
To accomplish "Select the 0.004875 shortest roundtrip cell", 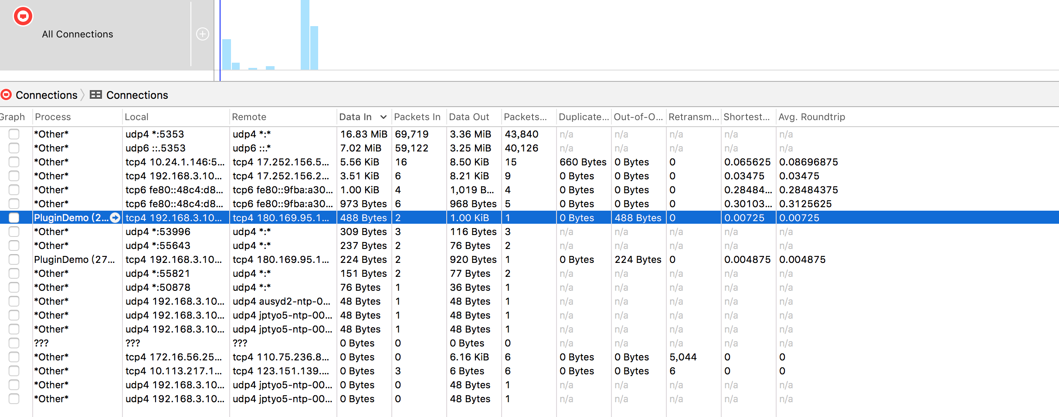I will [x=747, y=259].
